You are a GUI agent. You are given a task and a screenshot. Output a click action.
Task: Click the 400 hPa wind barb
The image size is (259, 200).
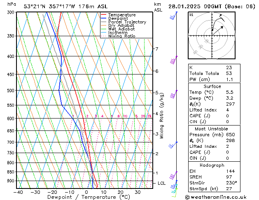coord(174,60)
